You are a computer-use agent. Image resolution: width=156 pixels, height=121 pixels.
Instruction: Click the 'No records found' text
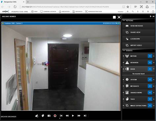[139, 74]
